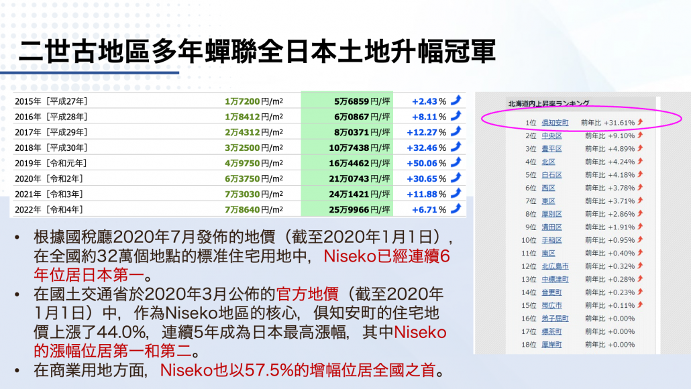Click red rise arrow next to +1.91%
The width and height of the screenshot is (691, 389).
coord(640,227)
